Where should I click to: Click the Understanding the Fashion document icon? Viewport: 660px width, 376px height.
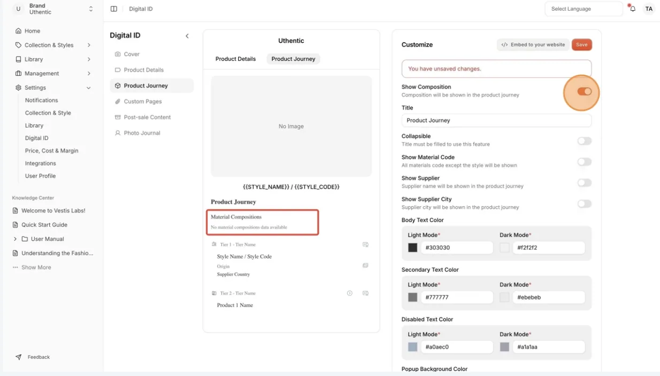16,253
